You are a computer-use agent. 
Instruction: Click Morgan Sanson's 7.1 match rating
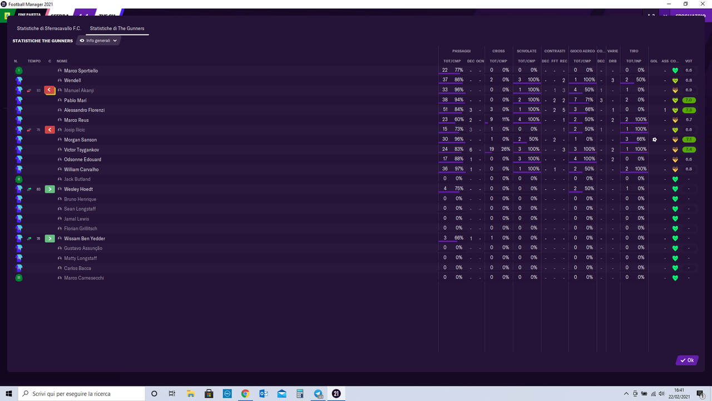click(689, 140)
